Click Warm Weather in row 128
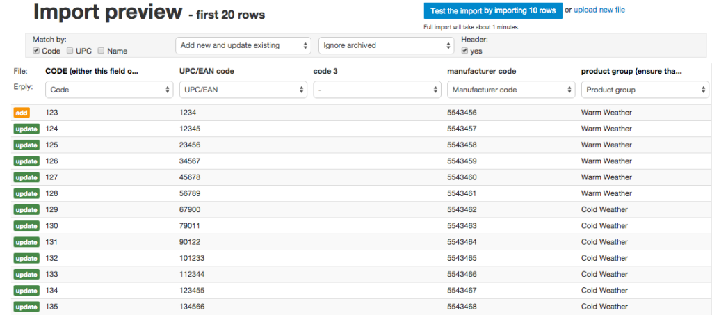This screenshot has width=712, height=315. [606, 193]
